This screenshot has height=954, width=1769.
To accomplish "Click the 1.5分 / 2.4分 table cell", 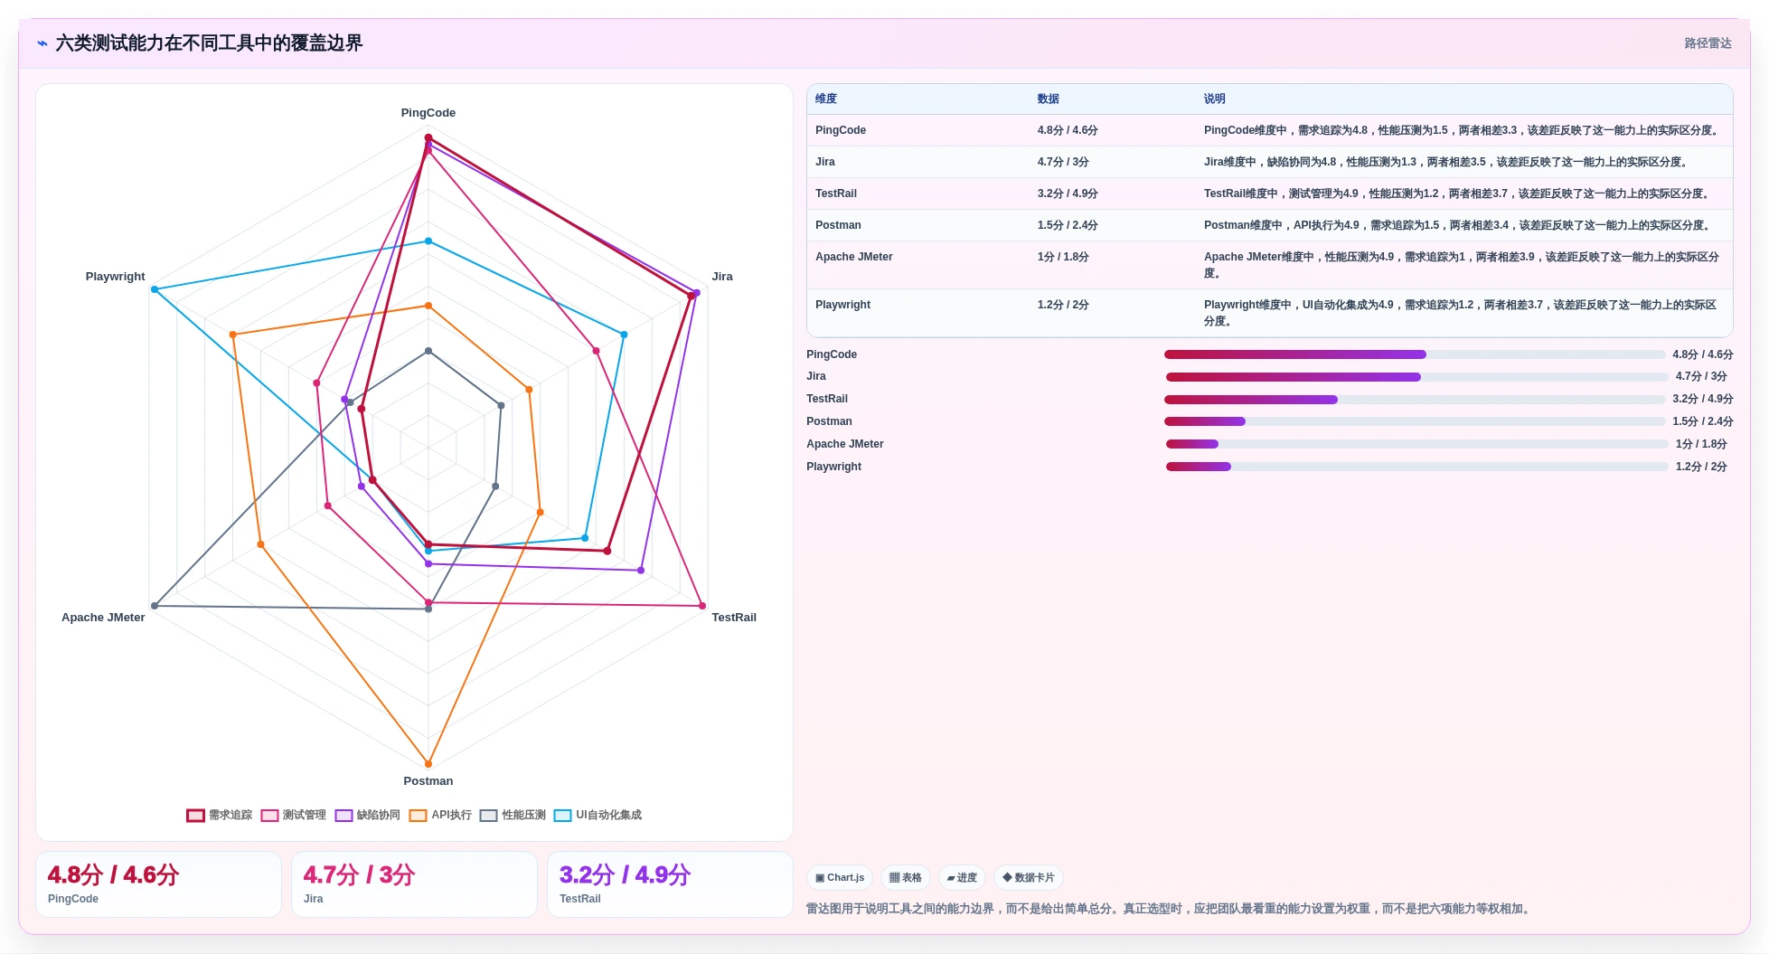I will pos(1068,225).
